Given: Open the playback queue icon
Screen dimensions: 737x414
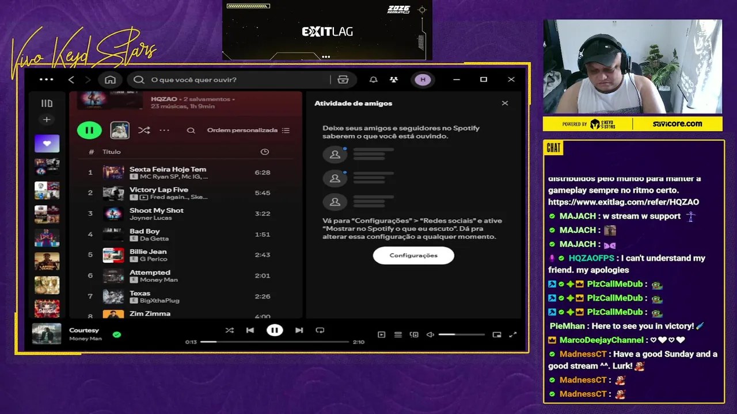Looking at the screenshot, I should [398, 335].
